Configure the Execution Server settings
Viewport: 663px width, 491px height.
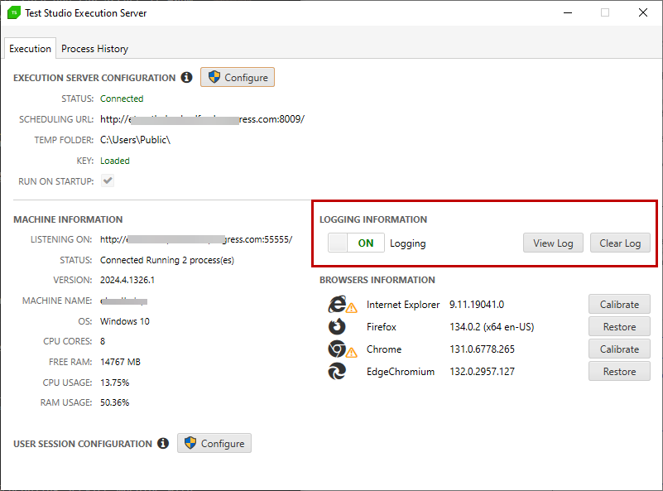pyautogui.click(x=238, y=77)
